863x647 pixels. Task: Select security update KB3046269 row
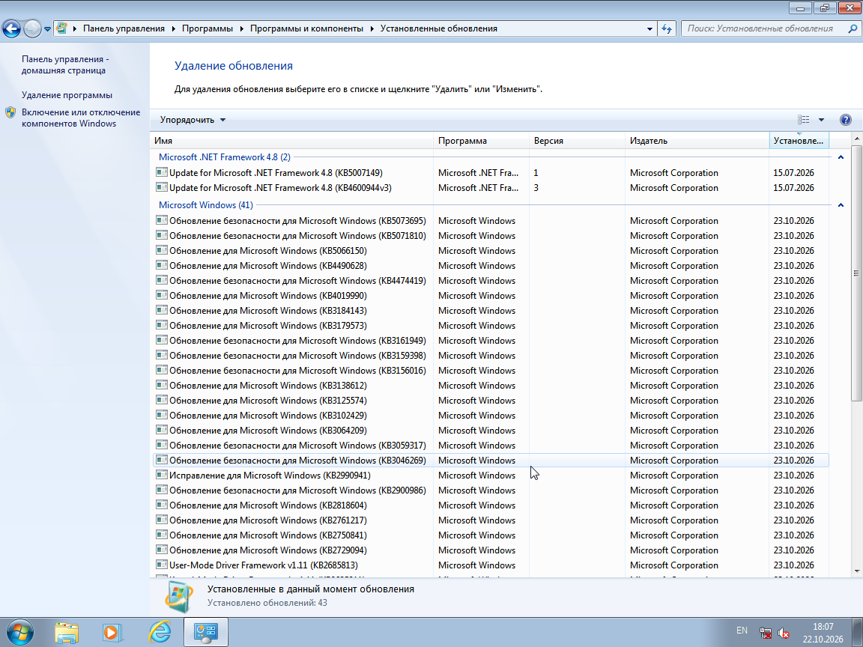coord(491,461)
